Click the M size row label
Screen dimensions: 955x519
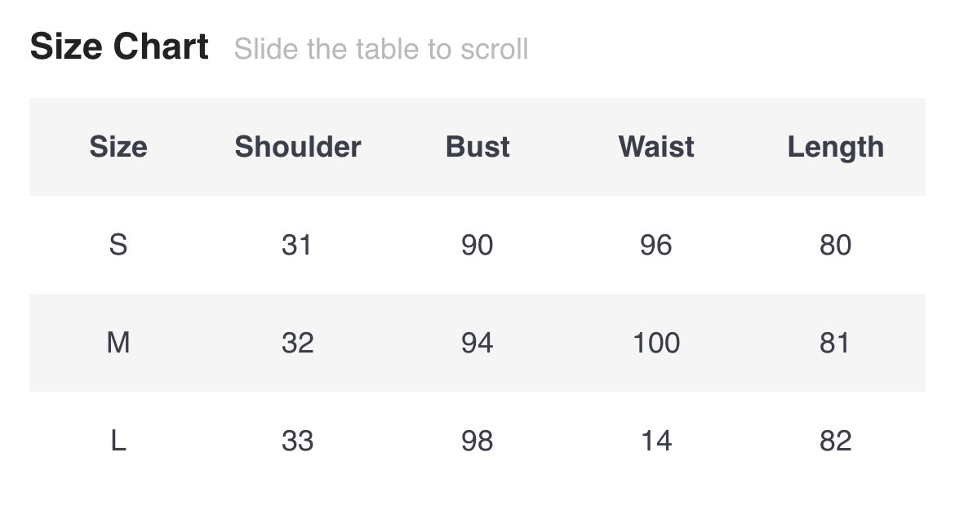tap(118, 343)
